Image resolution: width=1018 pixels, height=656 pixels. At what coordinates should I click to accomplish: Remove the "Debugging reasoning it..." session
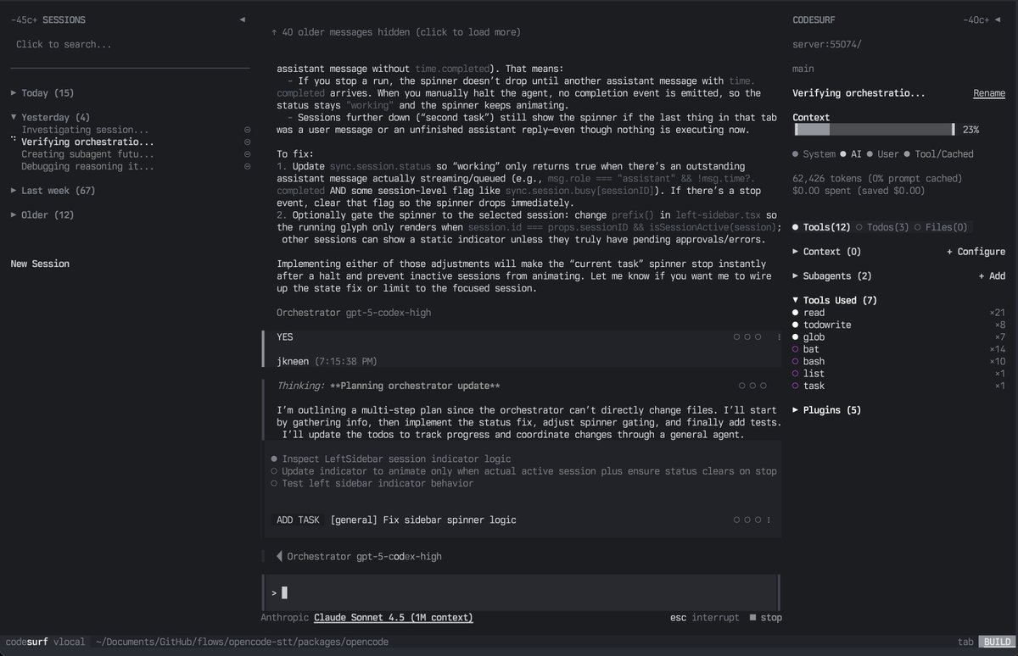247,166
